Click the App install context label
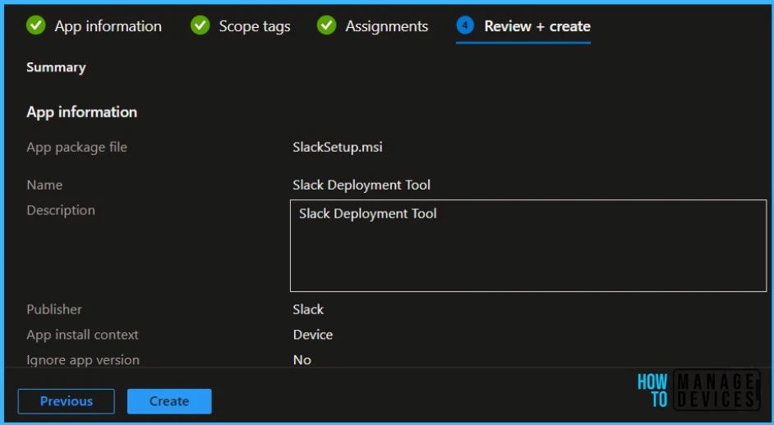Image resolution: width=774 pixels, height=425 pixels. click(82, 335)
